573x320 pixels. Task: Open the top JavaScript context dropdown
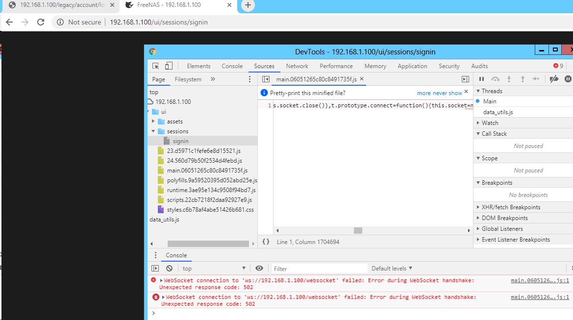214,269
